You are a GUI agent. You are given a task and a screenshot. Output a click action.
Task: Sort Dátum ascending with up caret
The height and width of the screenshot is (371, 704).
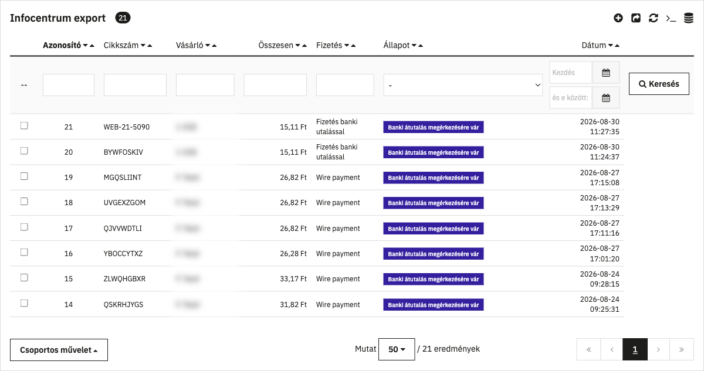(617, 46)
